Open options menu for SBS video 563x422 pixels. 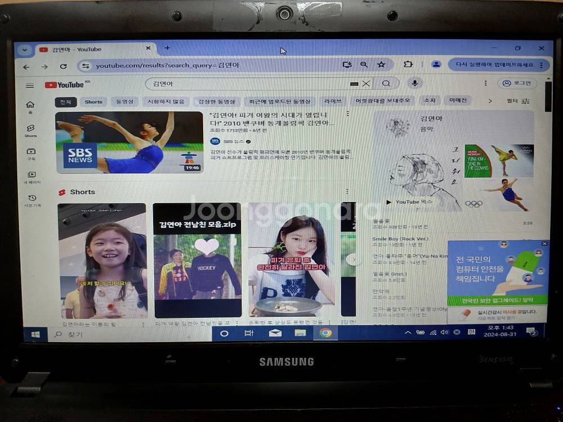[347, 114]
